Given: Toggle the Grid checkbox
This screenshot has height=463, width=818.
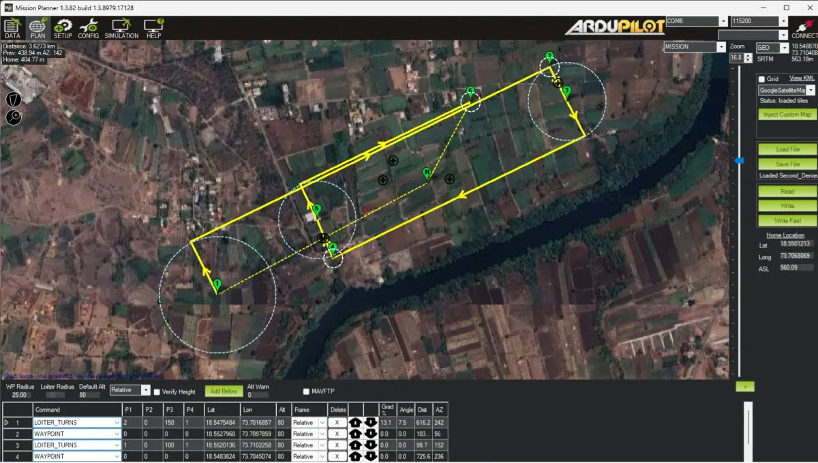Looking at the screenshot, I should (x=762, y=79).
